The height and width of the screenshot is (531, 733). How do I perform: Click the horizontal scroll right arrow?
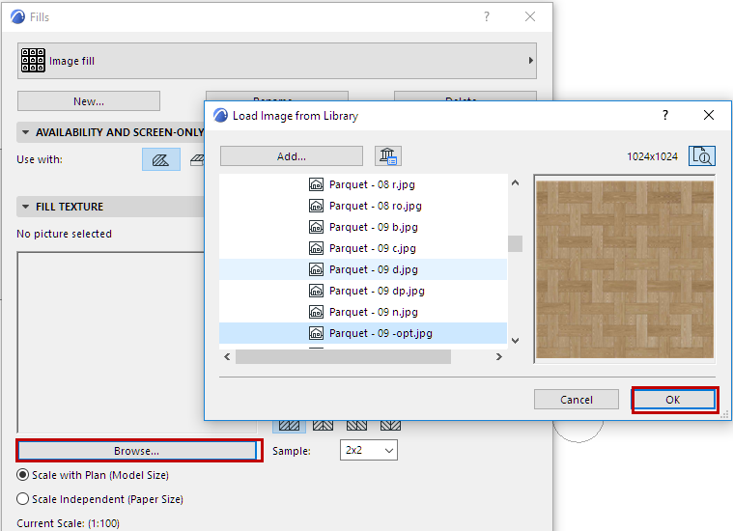498,356
